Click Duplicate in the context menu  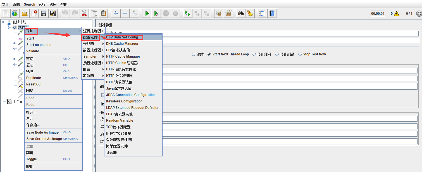click(53, 78)
